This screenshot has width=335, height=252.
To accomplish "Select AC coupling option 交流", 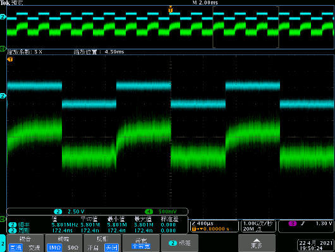I will (x=34, y=248).
